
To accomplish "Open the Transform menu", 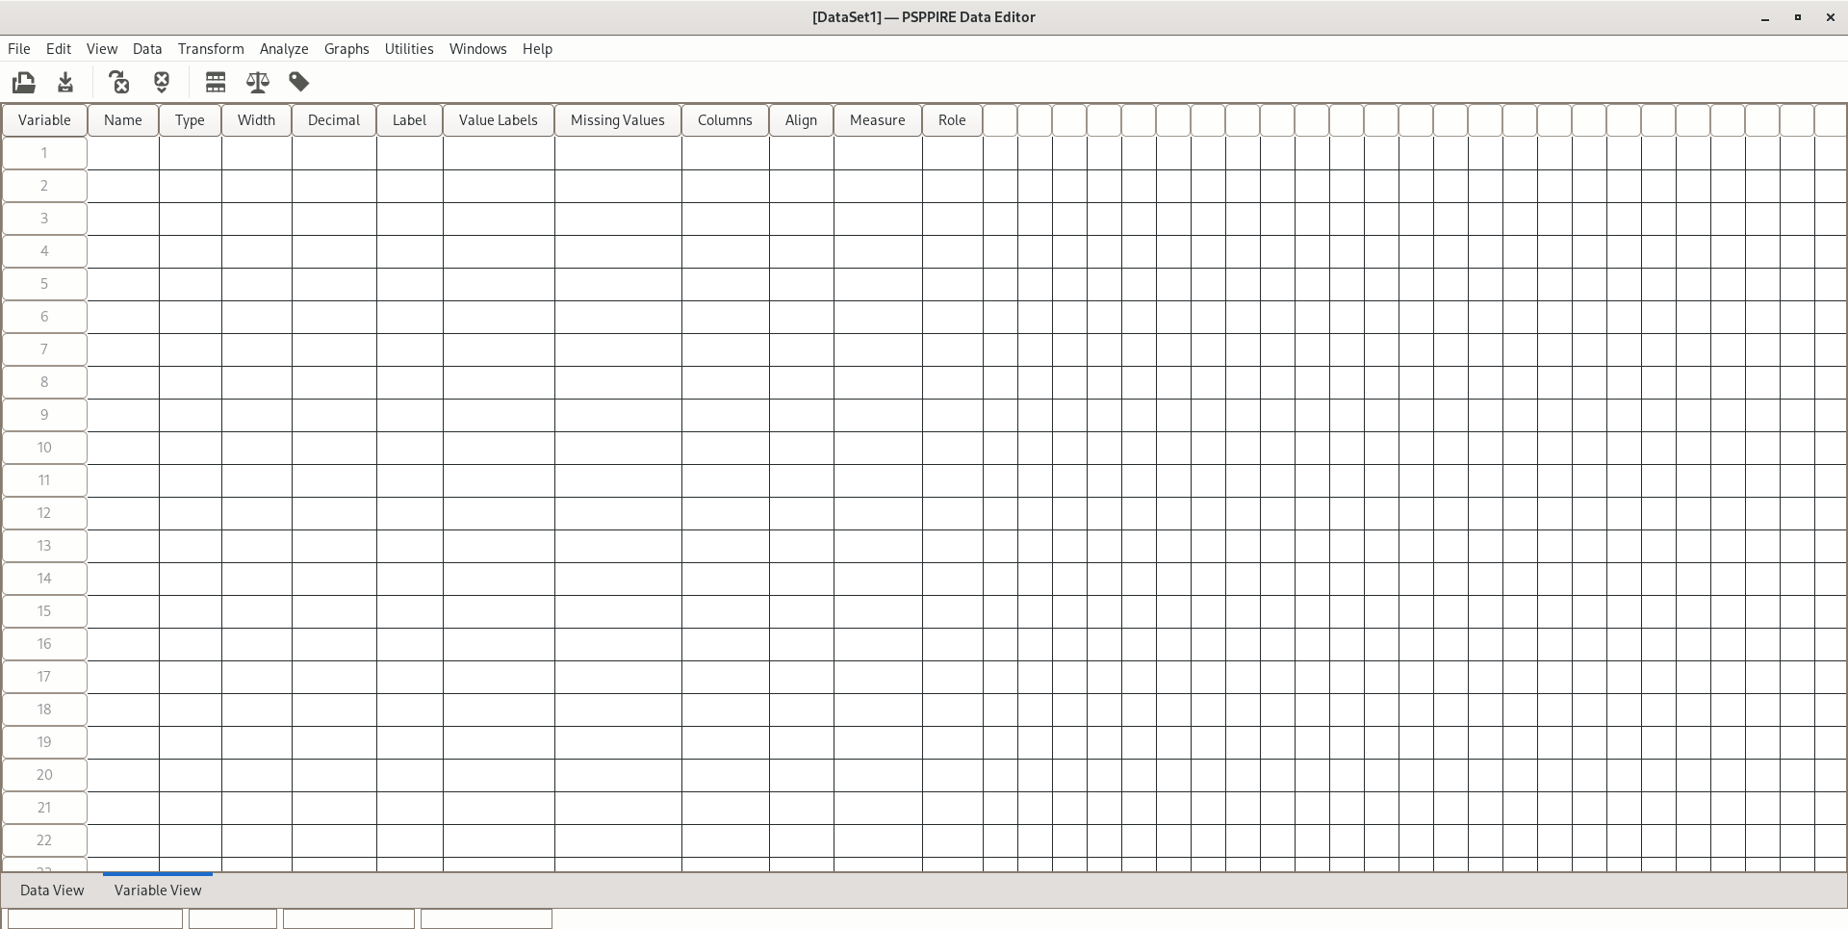I will coord(211,49).
